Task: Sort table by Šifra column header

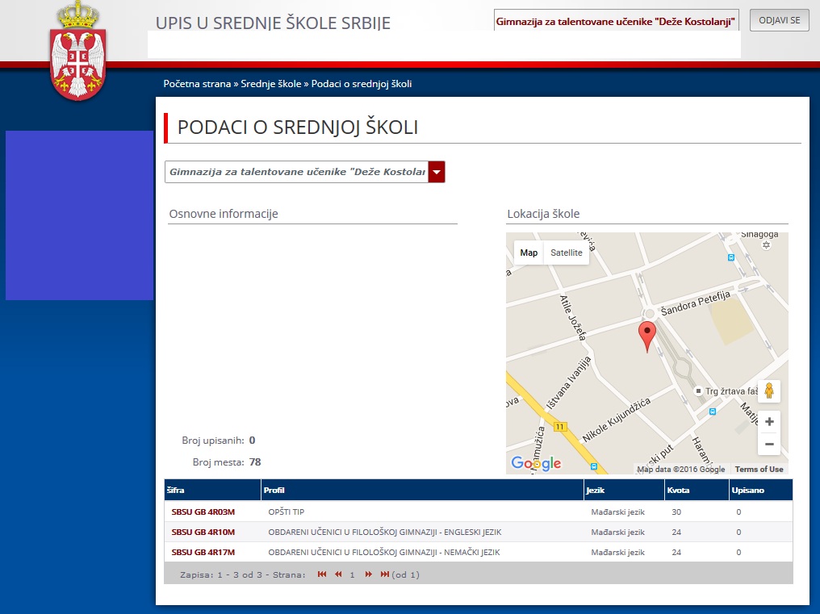Action: (x=212, y=490)
